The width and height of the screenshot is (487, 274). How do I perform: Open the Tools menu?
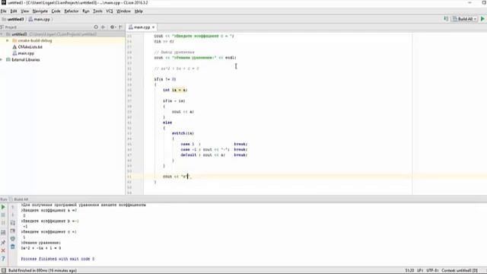click(x=97, y=11)
